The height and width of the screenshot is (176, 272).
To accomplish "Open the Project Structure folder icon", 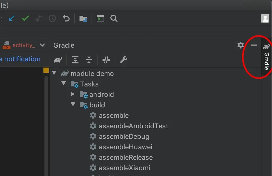I will [83, 19].
